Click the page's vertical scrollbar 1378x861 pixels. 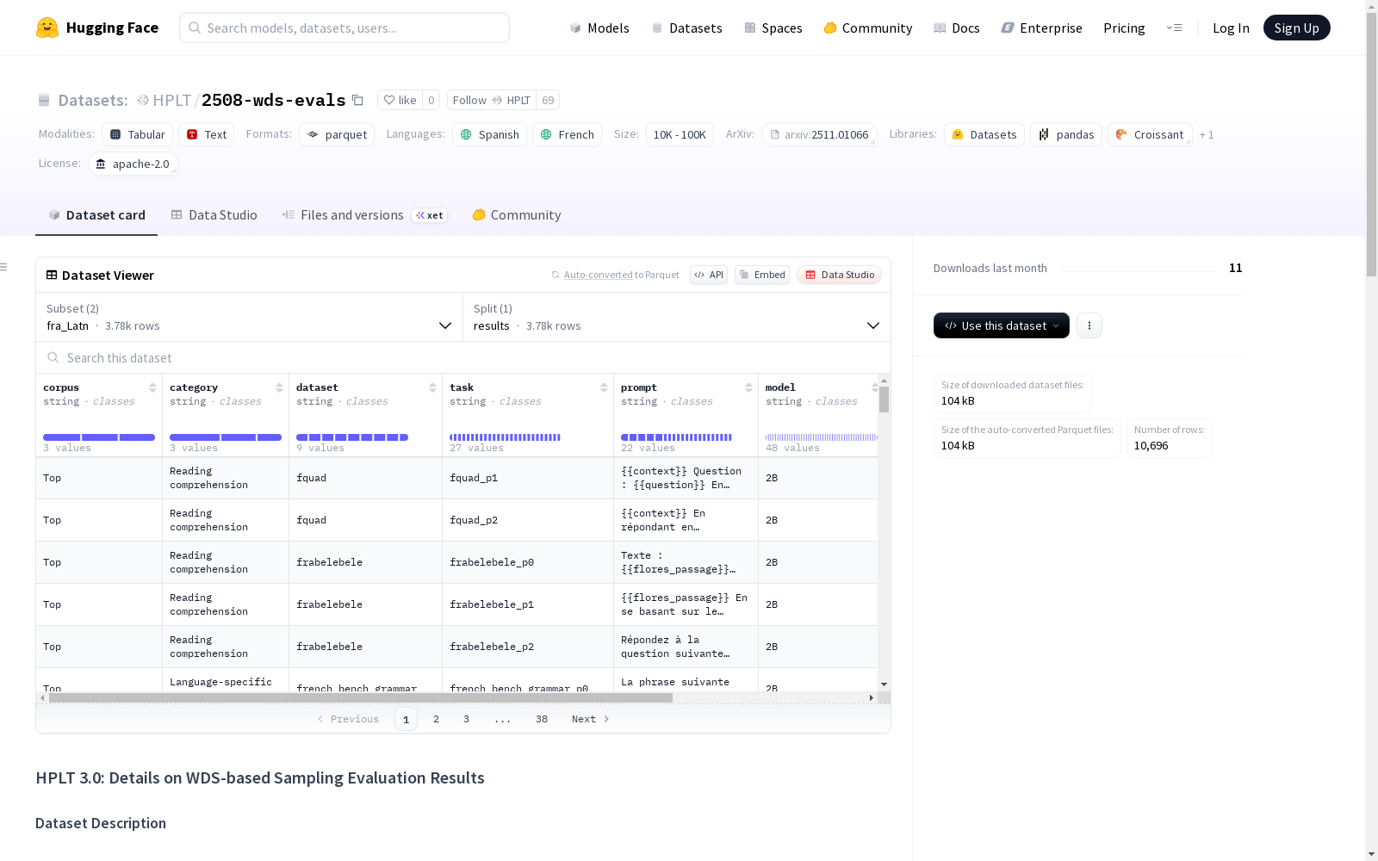click(1371, 144)
